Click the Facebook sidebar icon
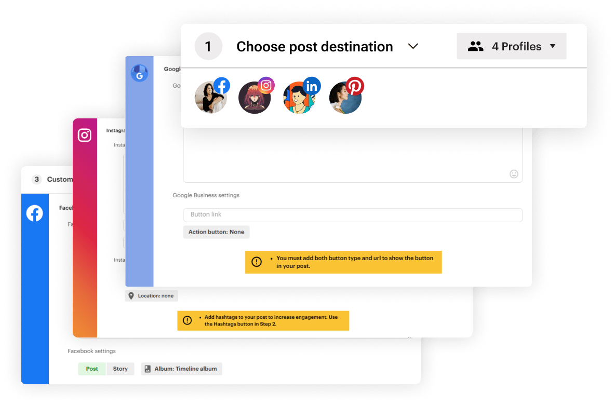Viewport: 615px width, 405px height. [34, 213]
